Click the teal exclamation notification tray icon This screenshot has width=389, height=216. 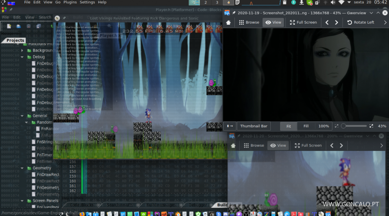pyautogui.click(x=294, y=2)
